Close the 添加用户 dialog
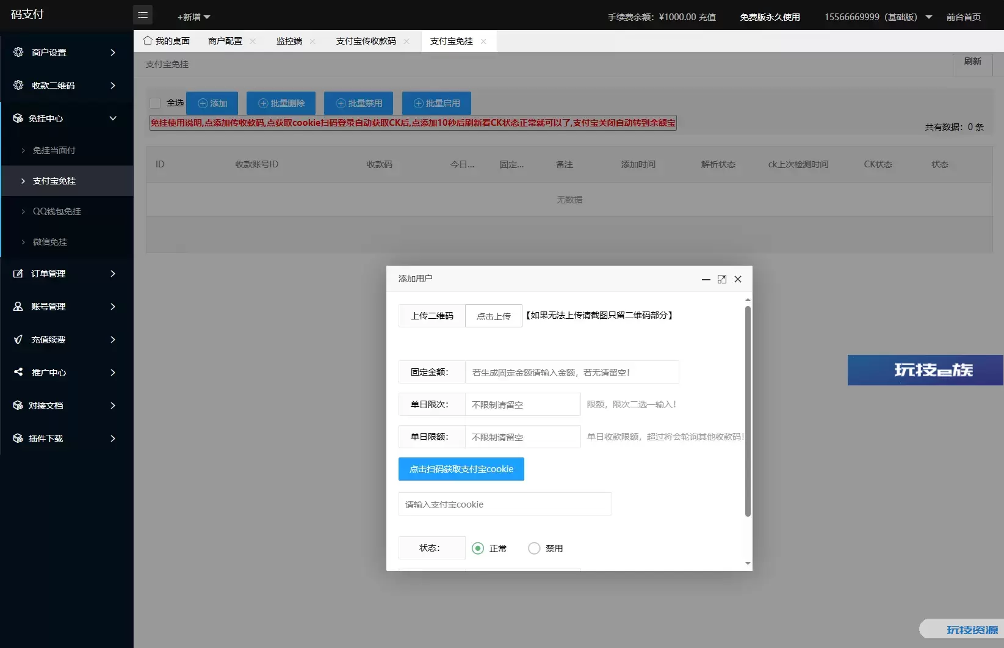Screen dimensions: 1004x648 tap(738, 279)
